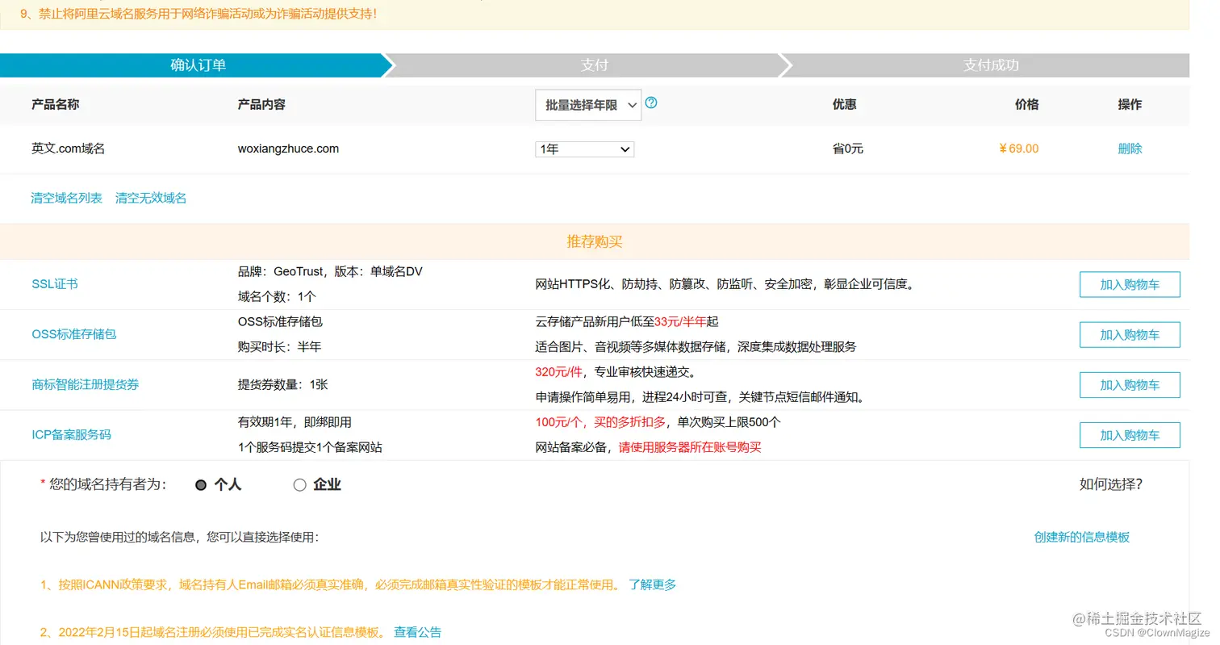
Task: Add SSL证书 to cart via 加入购物车
Action: pyautogui.click(x=1130, y=284)
